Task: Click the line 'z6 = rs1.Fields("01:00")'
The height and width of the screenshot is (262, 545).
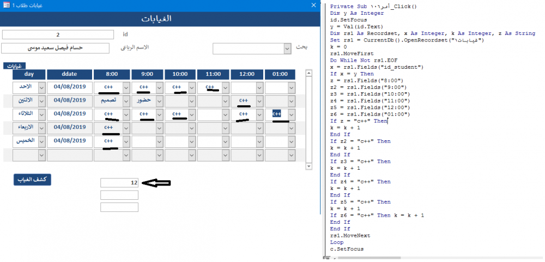Action: [370, 114]
